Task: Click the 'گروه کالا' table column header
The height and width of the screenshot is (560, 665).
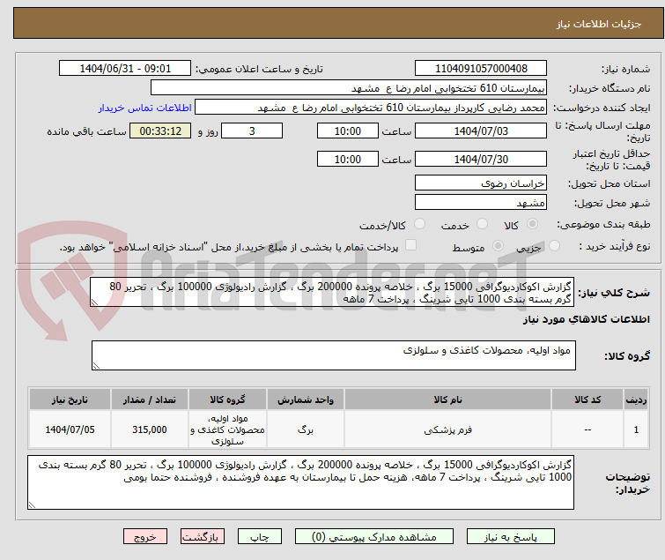Action: tap(227, 399)
